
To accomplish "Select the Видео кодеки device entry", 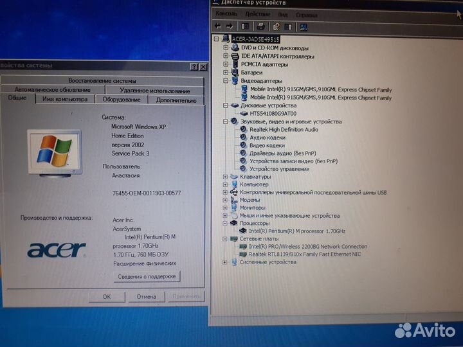I will click(x=268, y=145).
